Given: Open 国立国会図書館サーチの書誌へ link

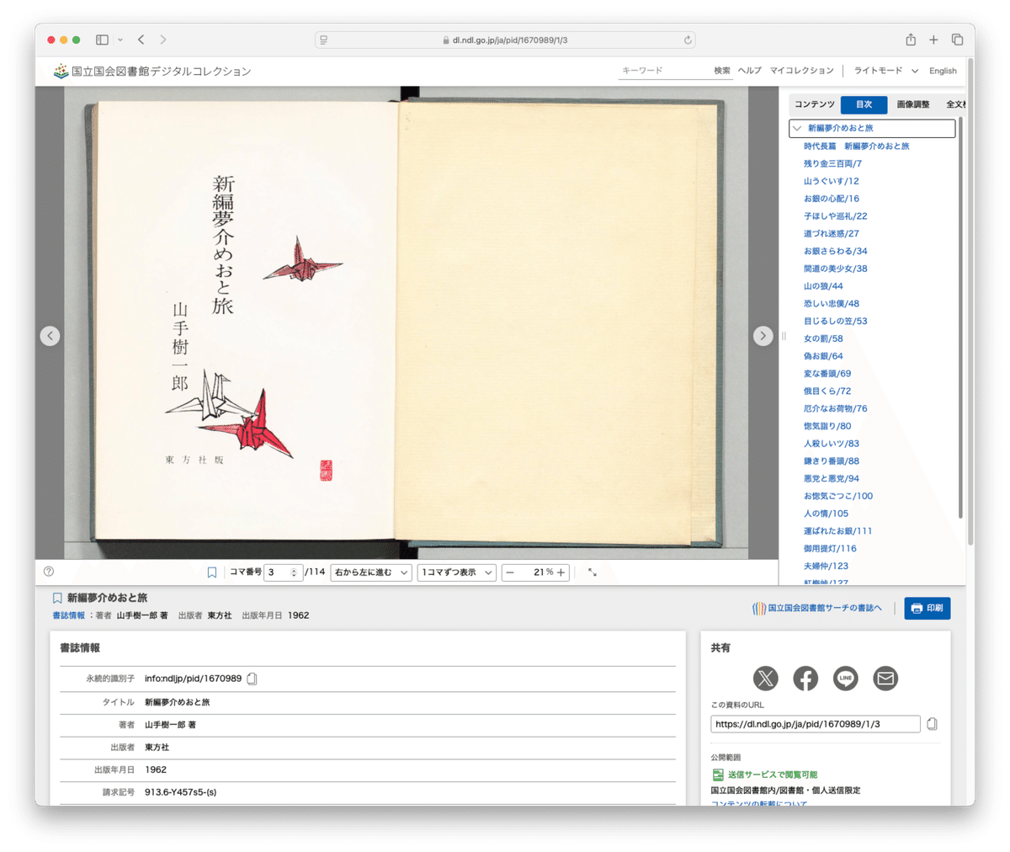Looking at the screenshot, I should point(817,608).
